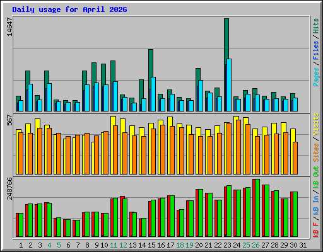Click the day 24 orange Sites bar
323x252 pixels.
coord(238,147)
